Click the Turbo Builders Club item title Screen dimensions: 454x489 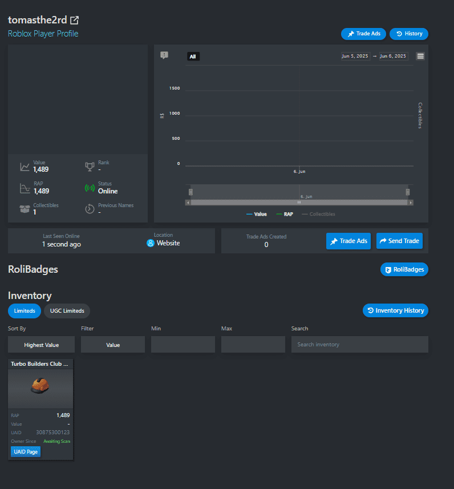39,364
